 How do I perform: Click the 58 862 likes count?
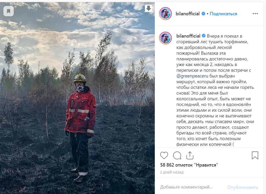pyautogui.click(x=189, y=165)
